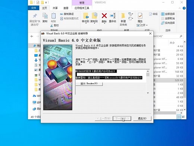Click Copy Path in the clipboard group
194x146 pixels.
(67, 14)
